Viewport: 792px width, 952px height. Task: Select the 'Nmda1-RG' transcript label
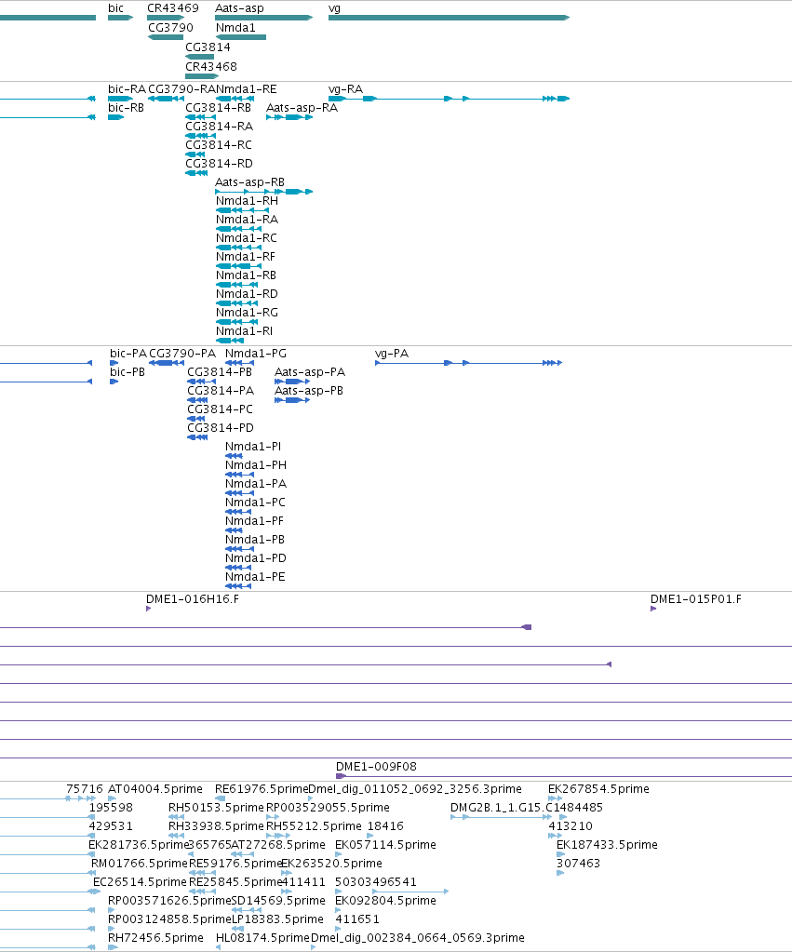click(248, 313)
